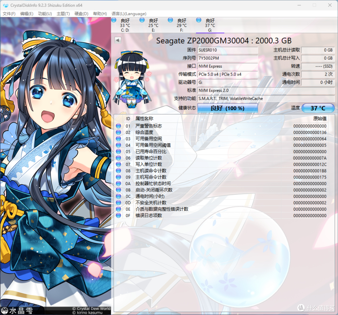The height and width of the screenshot is (315, 338).
Task: Click the 属性名称 column header
Action: click(x=144, y=118)
